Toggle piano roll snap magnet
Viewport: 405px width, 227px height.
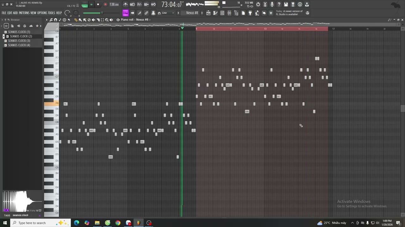pos(55,20)
